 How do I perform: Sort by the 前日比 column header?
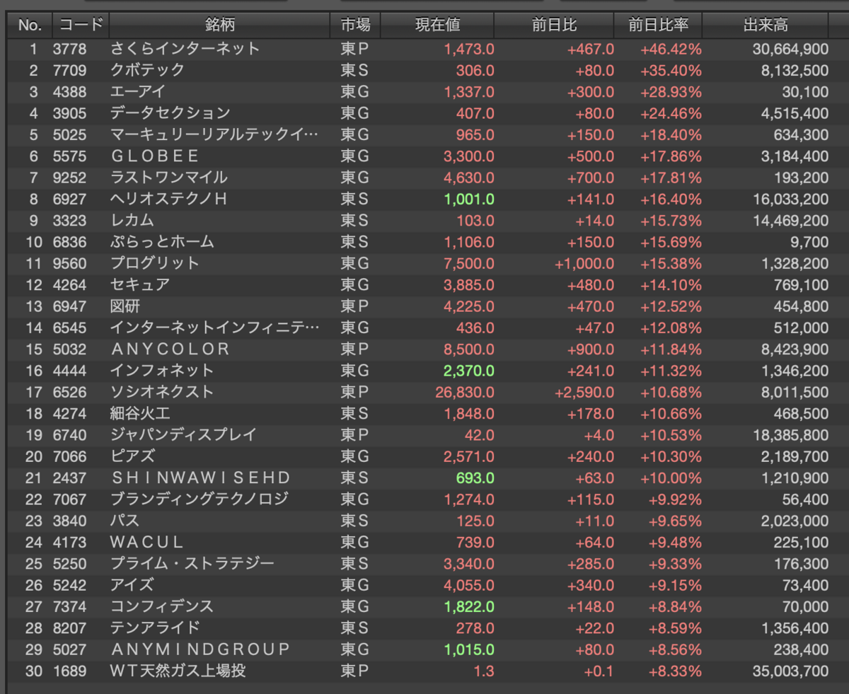[555, 25]
